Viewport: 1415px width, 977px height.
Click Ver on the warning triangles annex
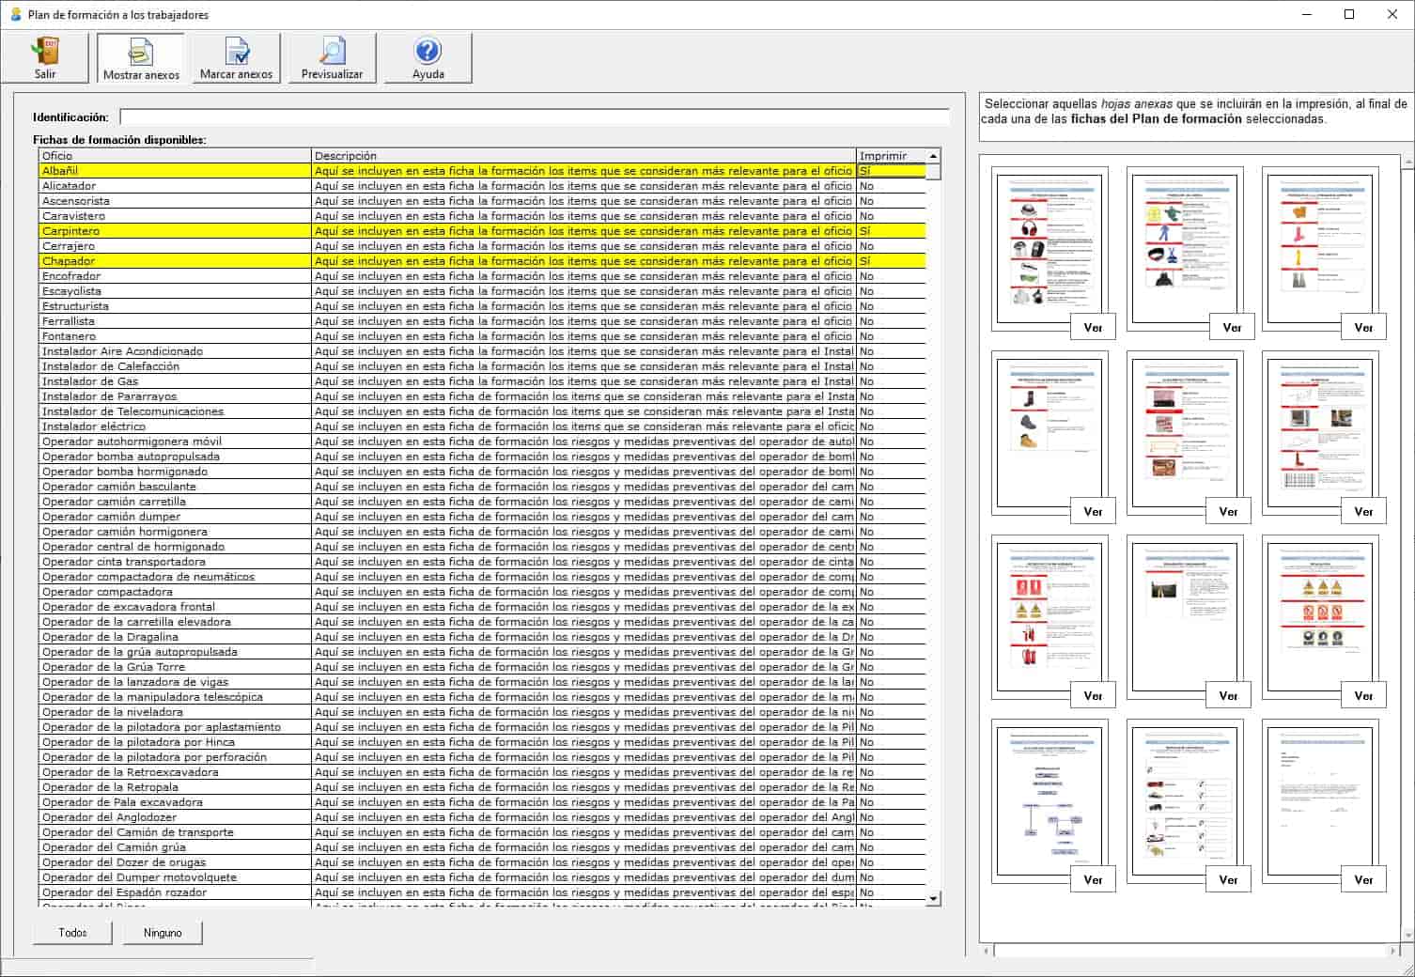tap(1363, 695)
